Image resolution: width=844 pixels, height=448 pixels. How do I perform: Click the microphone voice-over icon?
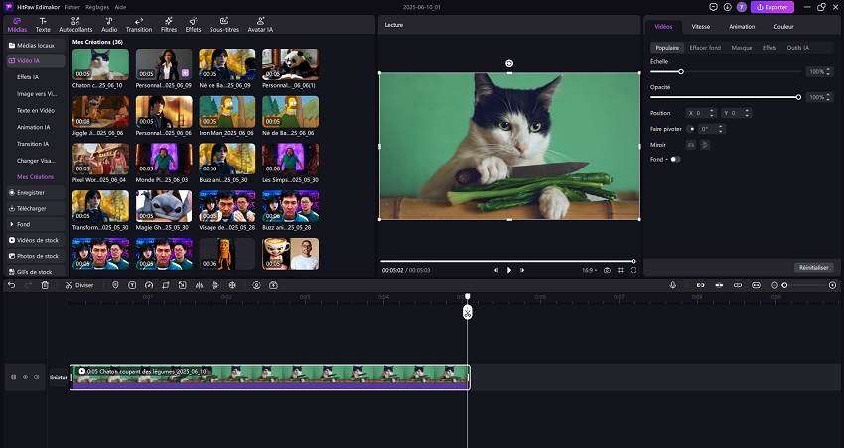tap(673, 285)
